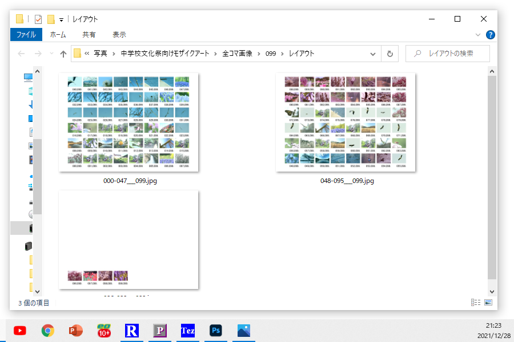Open the address bar history dropdown
Screen dimensions: 514x342
click(373, 54)
